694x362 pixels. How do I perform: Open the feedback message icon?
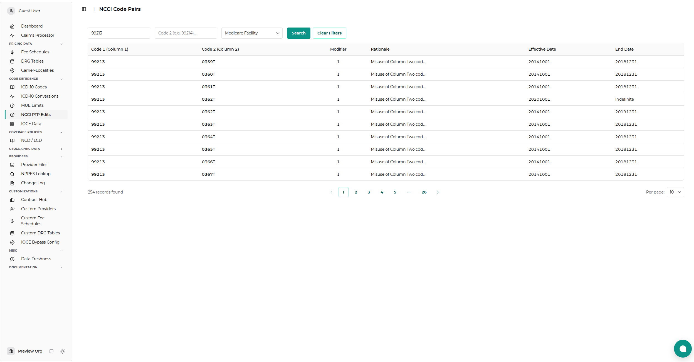coord(51,351)
